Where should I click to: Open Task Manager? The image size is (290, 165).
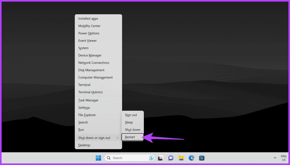pos(98,100)
